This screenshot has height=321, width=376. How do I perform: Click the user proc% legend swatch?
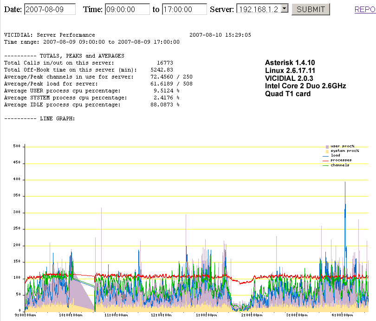point(327,147)
